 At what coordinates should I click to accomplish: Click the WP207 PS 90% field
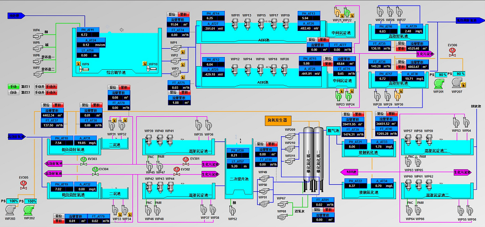pyautogui.click(x=459, y=74)
